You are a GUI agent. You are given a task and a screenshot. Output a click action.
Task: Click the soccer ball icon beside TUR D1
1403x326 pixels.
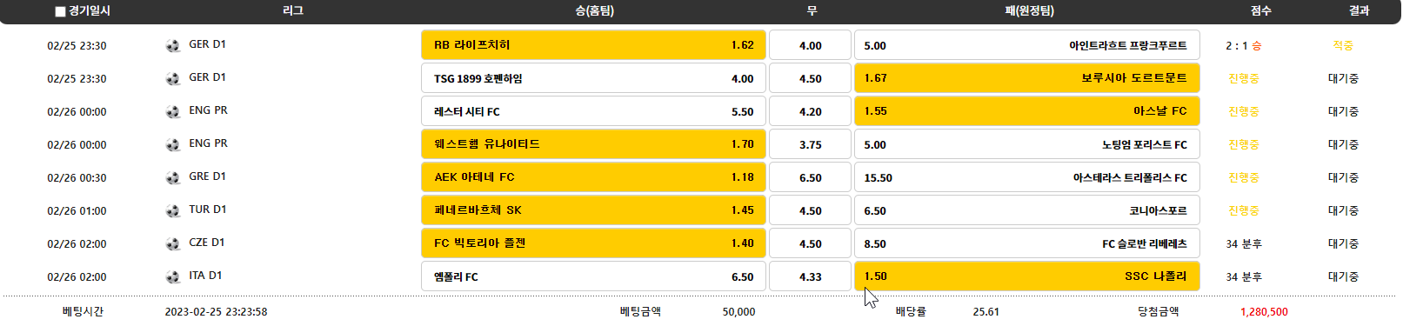(x=173, y=210)
